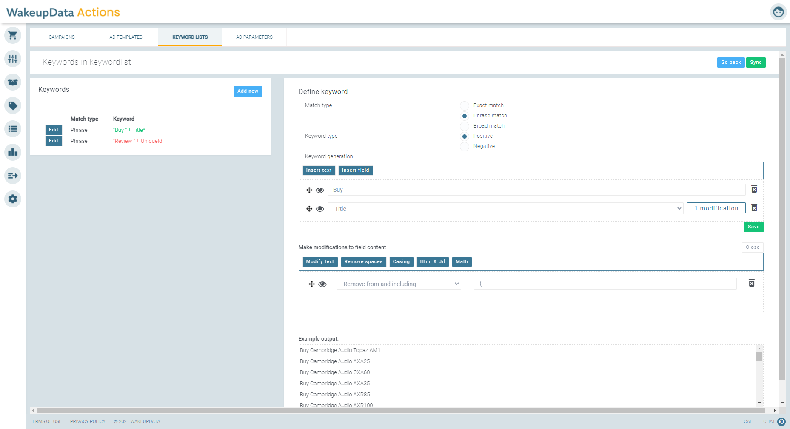Open the sliders tuning sidebar icon
The height and width of the screenshot is (429, 790).
tap(13, 59)
